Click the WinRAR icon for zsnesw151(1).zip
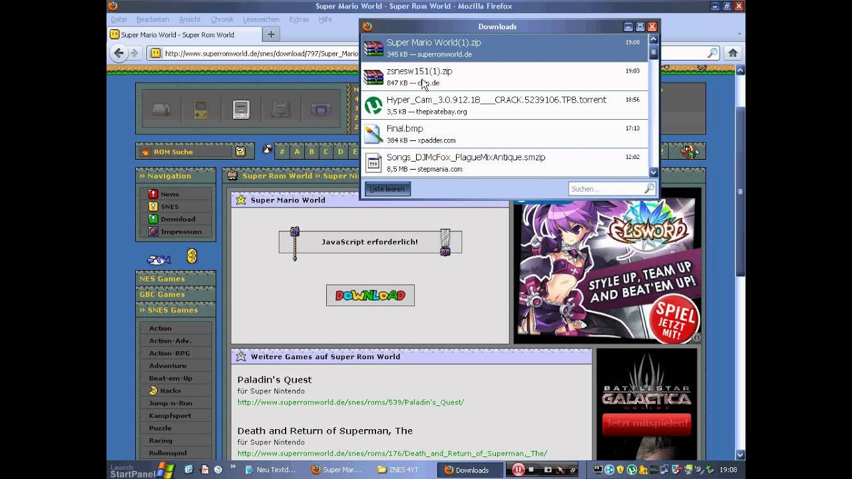 click(373, 77)
